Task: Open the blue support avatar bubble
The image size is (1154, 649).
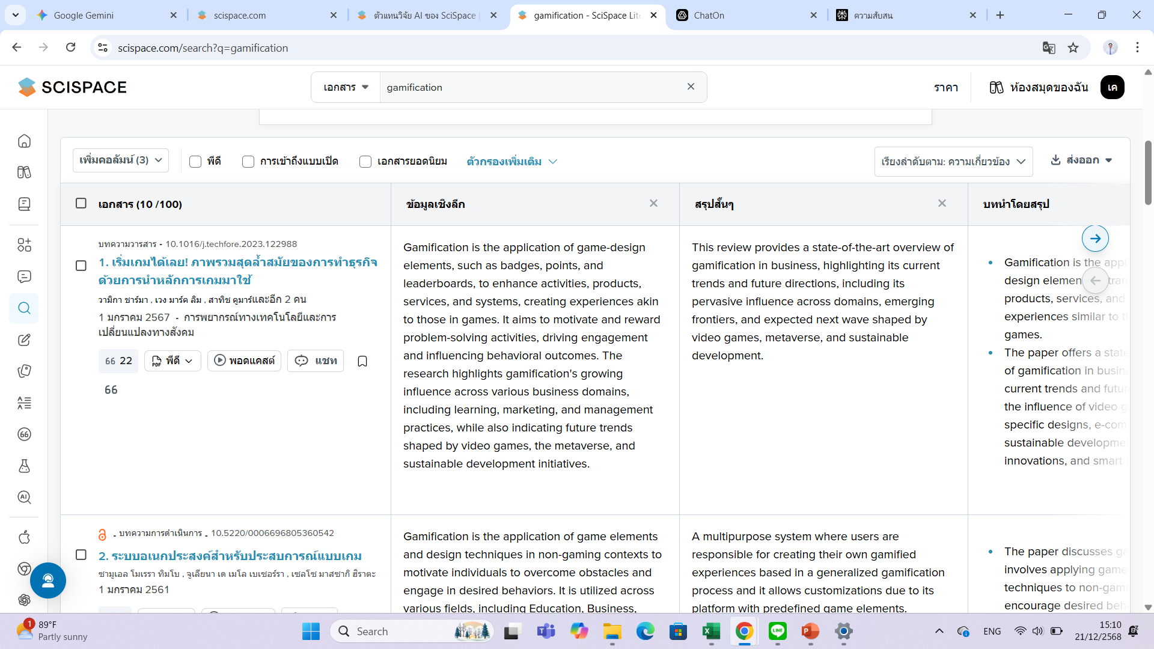Action: click(48, 580)
